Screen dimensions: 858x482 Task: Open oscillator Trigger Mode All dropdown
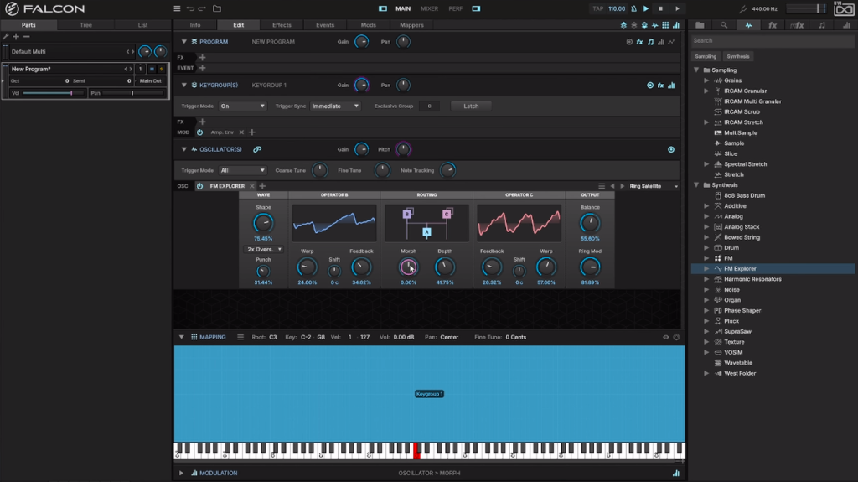(x=242, y=170)
